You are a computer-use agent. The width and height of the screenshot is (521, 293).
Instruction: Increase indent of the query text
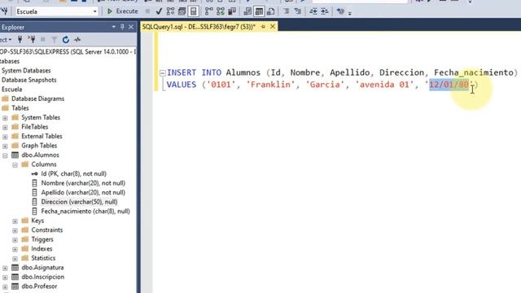point(325,11)
